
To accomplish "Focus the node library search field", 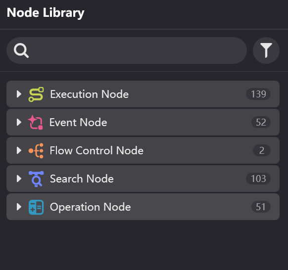I will [127, 50].
